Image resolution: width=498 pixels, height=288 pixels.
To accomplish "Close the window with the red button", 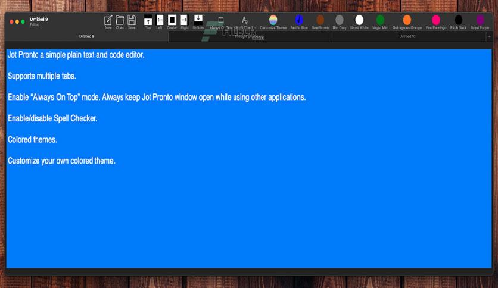I will pyautogui.click(x=11, y=22).
